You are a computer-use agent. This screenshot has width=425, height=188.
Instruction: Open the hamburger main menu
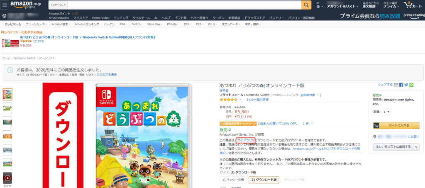click(x=5, y=5)
